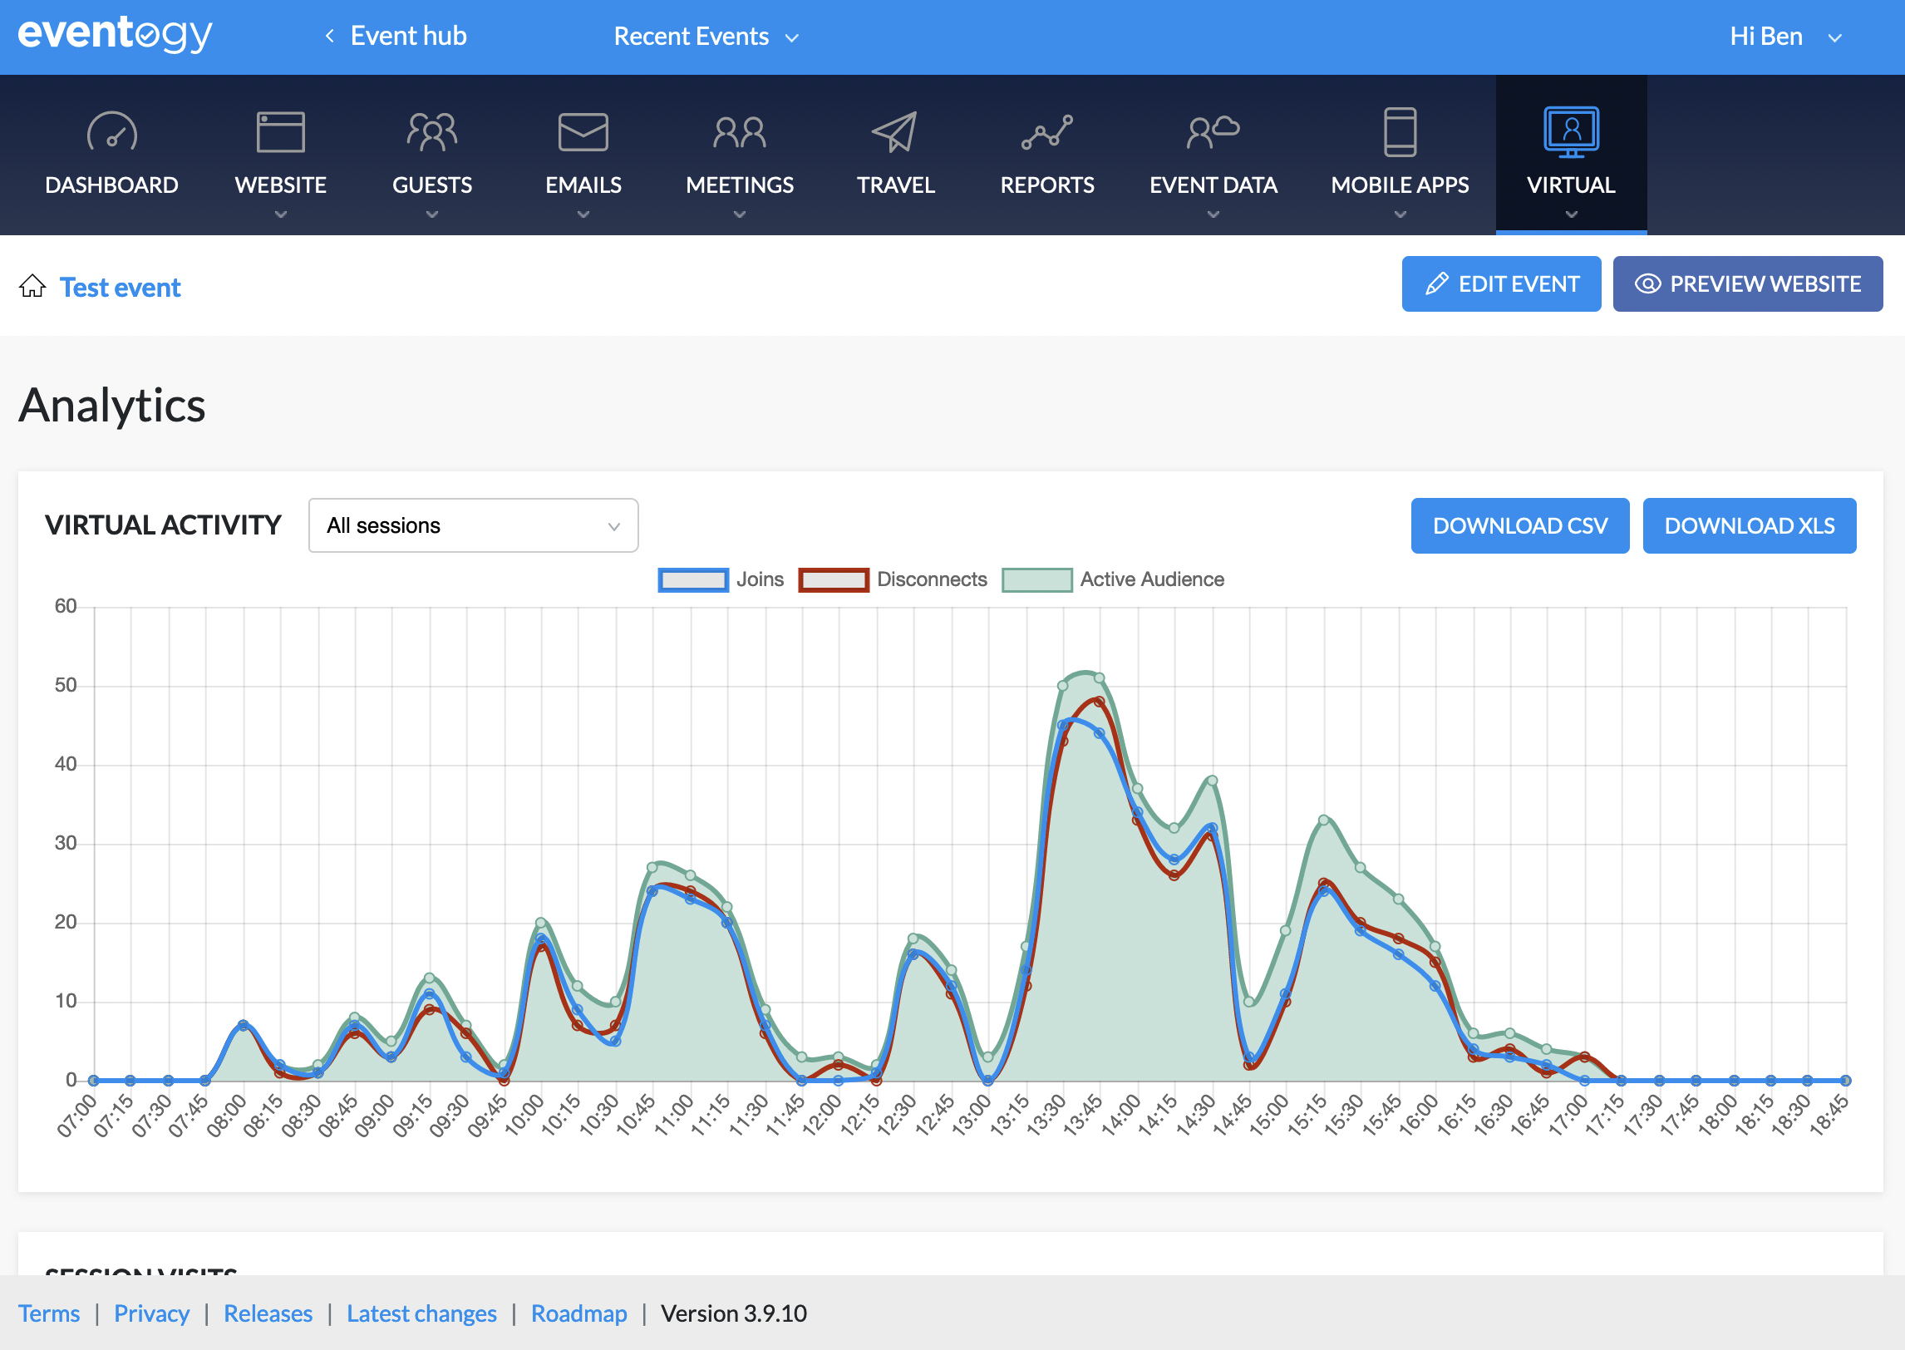Open the Travel section
This screenshot has width=1905, height=1350.
pyautogui.click(x=896, y=154)
